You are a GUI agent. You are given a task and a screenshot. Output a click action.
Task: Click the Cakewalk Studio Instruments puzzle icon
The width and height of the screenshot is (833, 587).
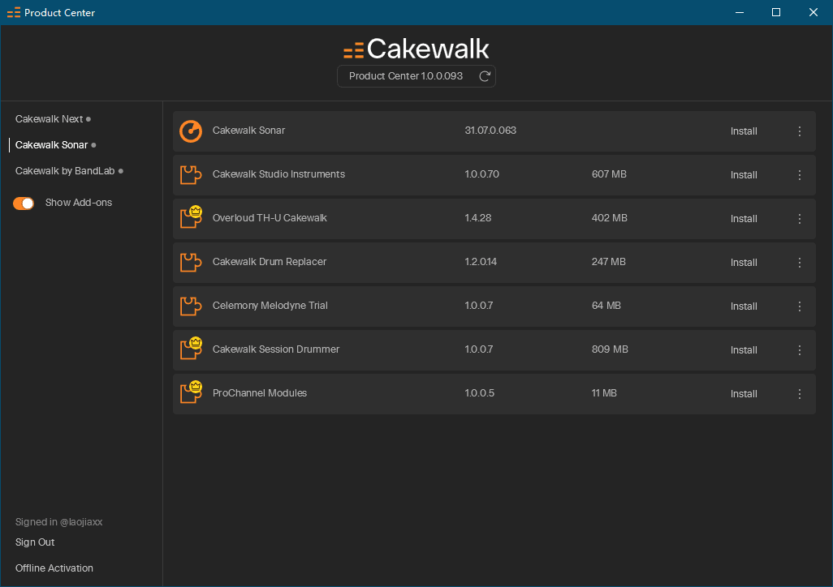191,174
